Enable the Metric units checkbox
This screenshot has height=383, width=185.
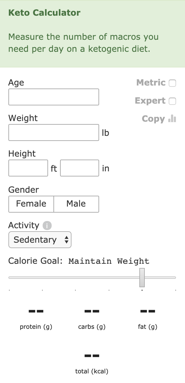[x=172, y=83]
